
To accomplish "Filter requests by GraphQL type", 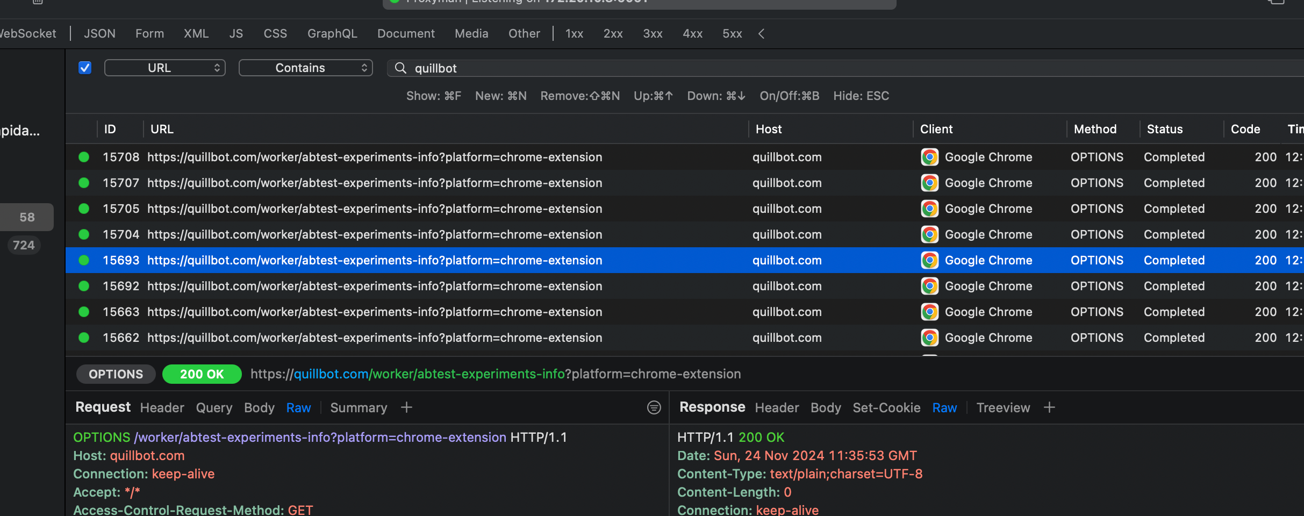I will [332, 33].
